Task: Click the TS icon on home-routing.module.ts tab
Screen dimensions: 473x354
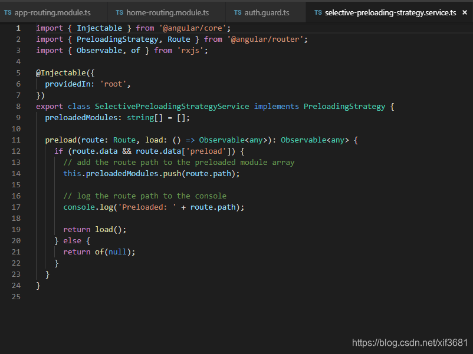Action: coord(120,12)
